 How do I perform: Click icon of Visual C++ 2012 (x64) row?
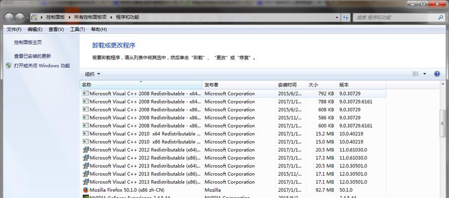[x=86, y=149]
